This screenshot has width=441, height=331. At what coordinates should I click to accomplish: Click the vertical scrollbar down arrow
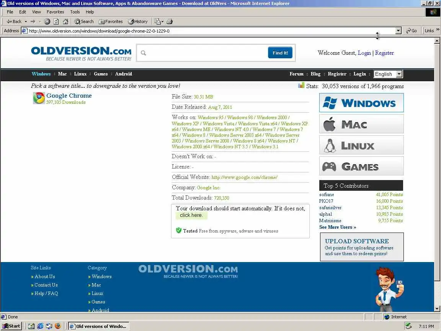pos(437,309)
